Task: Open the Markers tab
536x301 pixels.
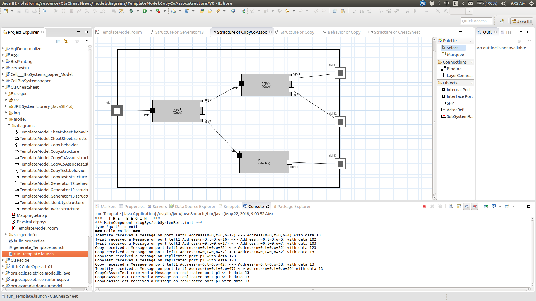Action: [x=108, y=207]
